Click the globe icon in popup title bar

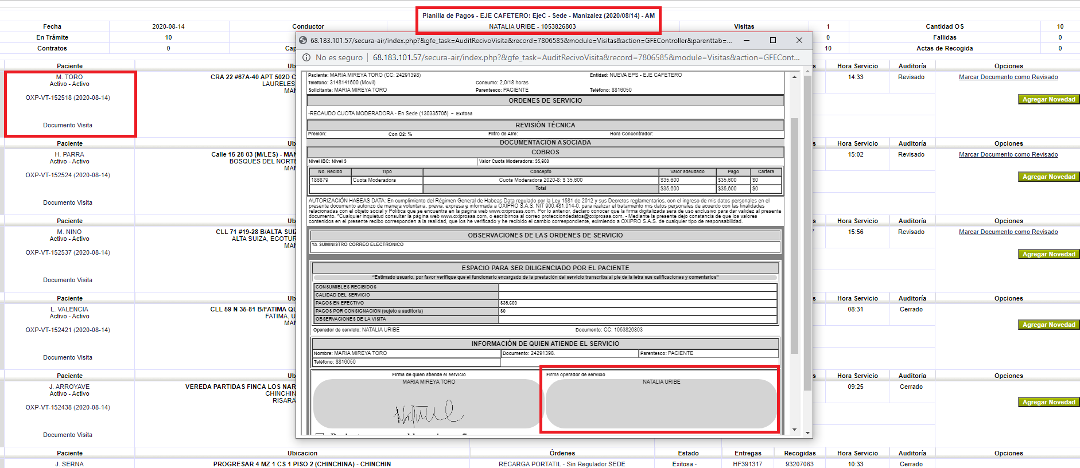pos(303,41)
